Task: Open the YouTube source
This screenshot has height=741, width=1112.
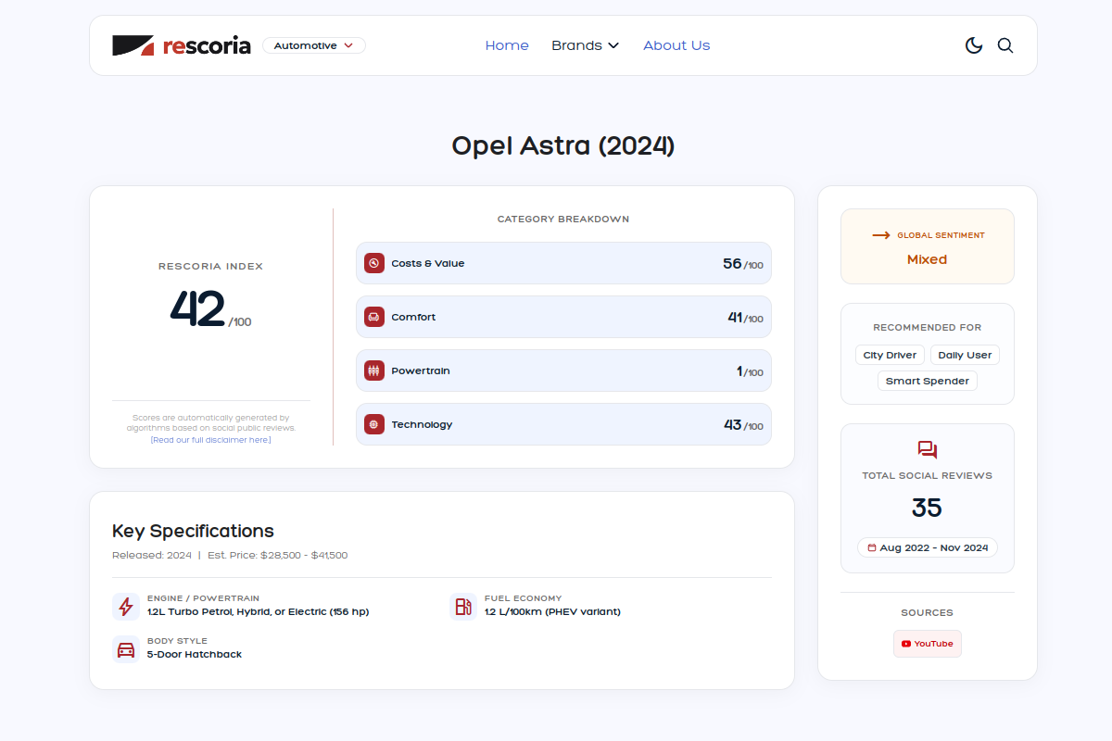Action: pos(928,644)
